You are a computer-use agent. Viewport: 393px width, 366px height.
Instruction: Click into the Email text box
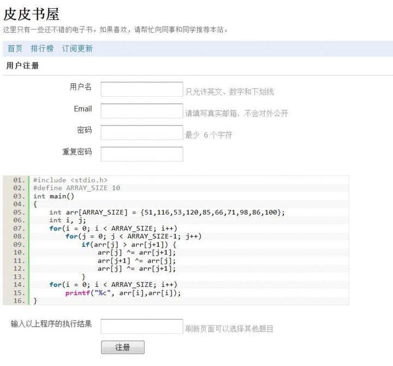pyautogui.click(x=142, y=111)
